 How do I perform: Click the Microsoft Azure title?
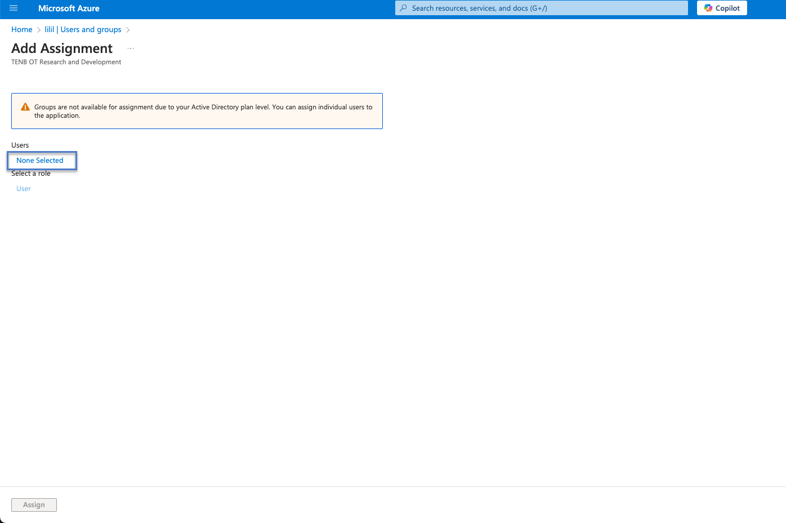point(69,8)
